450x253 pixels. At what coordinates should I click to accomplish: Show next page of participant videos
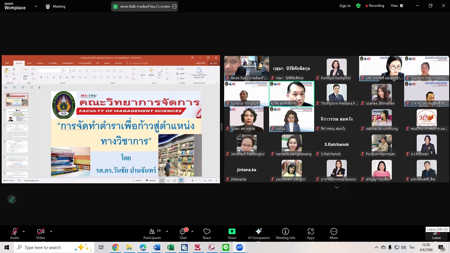pyautogui.click(x=336, y=187)
